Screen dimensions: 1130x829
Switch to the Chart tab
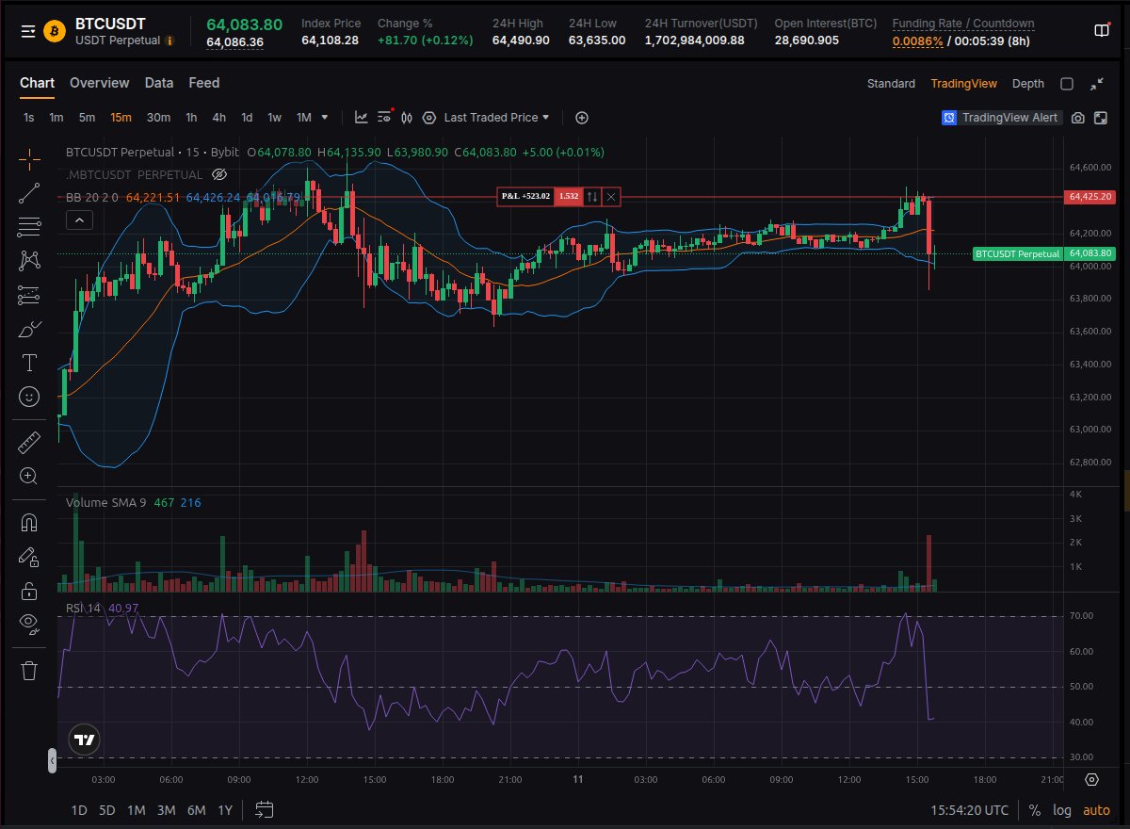38,83
